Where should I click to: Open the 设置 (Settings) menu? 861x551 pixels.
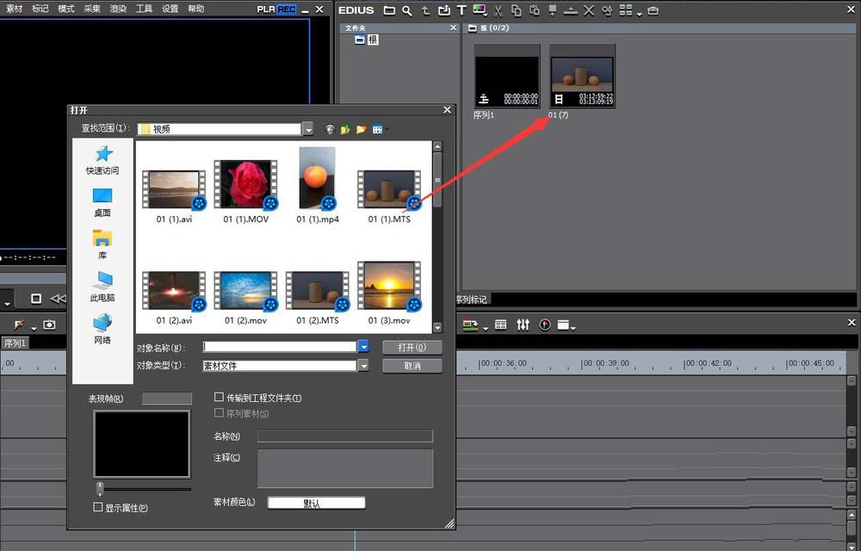click(x=170, y=9)
